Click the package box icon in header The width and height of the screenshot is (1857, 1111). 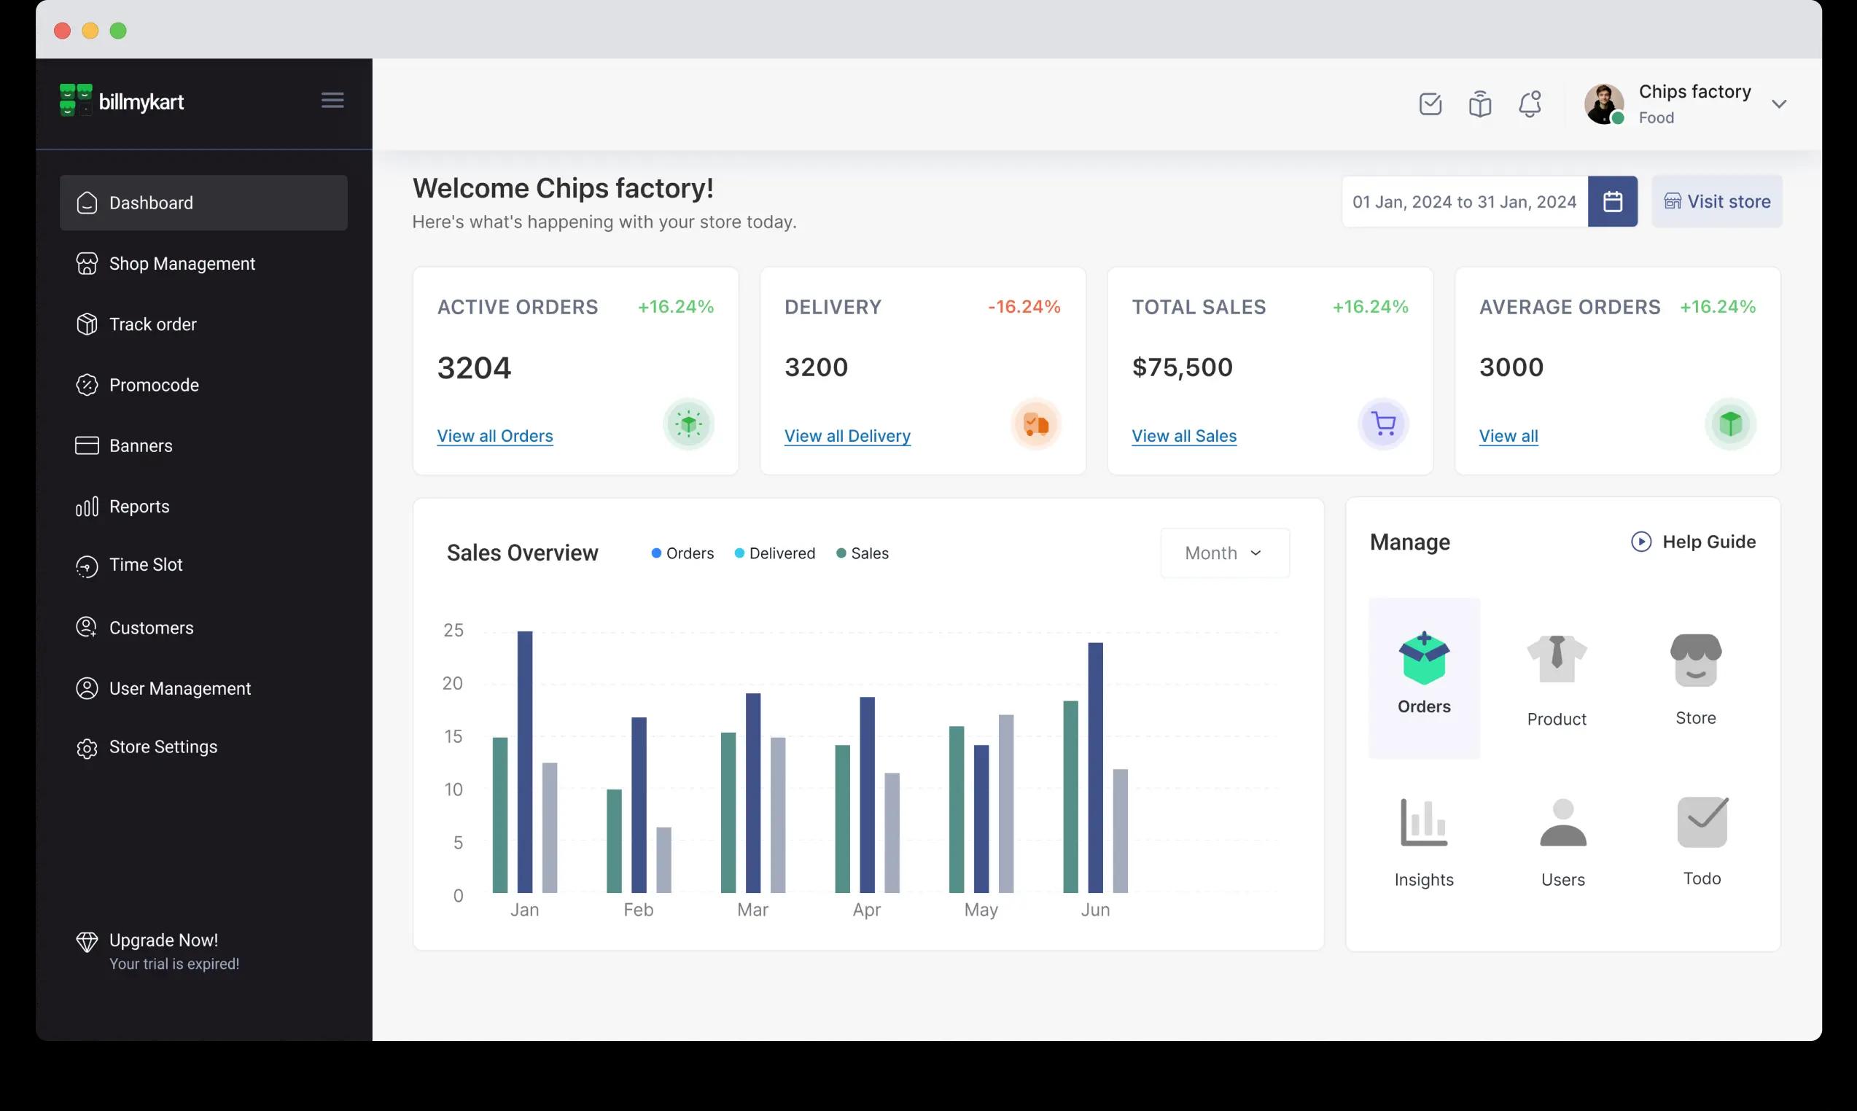coord(1479,104)
